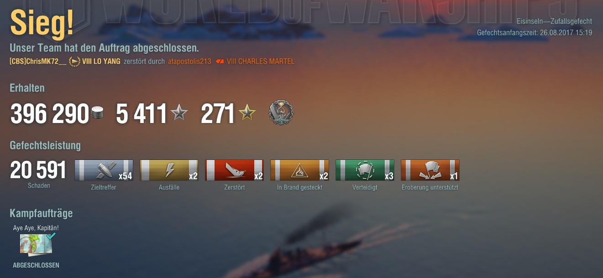Screen dimensions: 603x278
Task: Open the achievement medal badge
Action: (281, 113)
